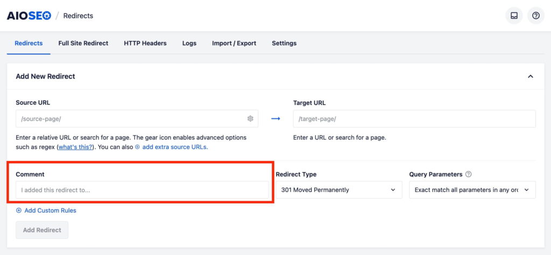Follow the "what's this?" link
Image resolution: width=551 pixels, height=255 pixels.
coord(75,147)
